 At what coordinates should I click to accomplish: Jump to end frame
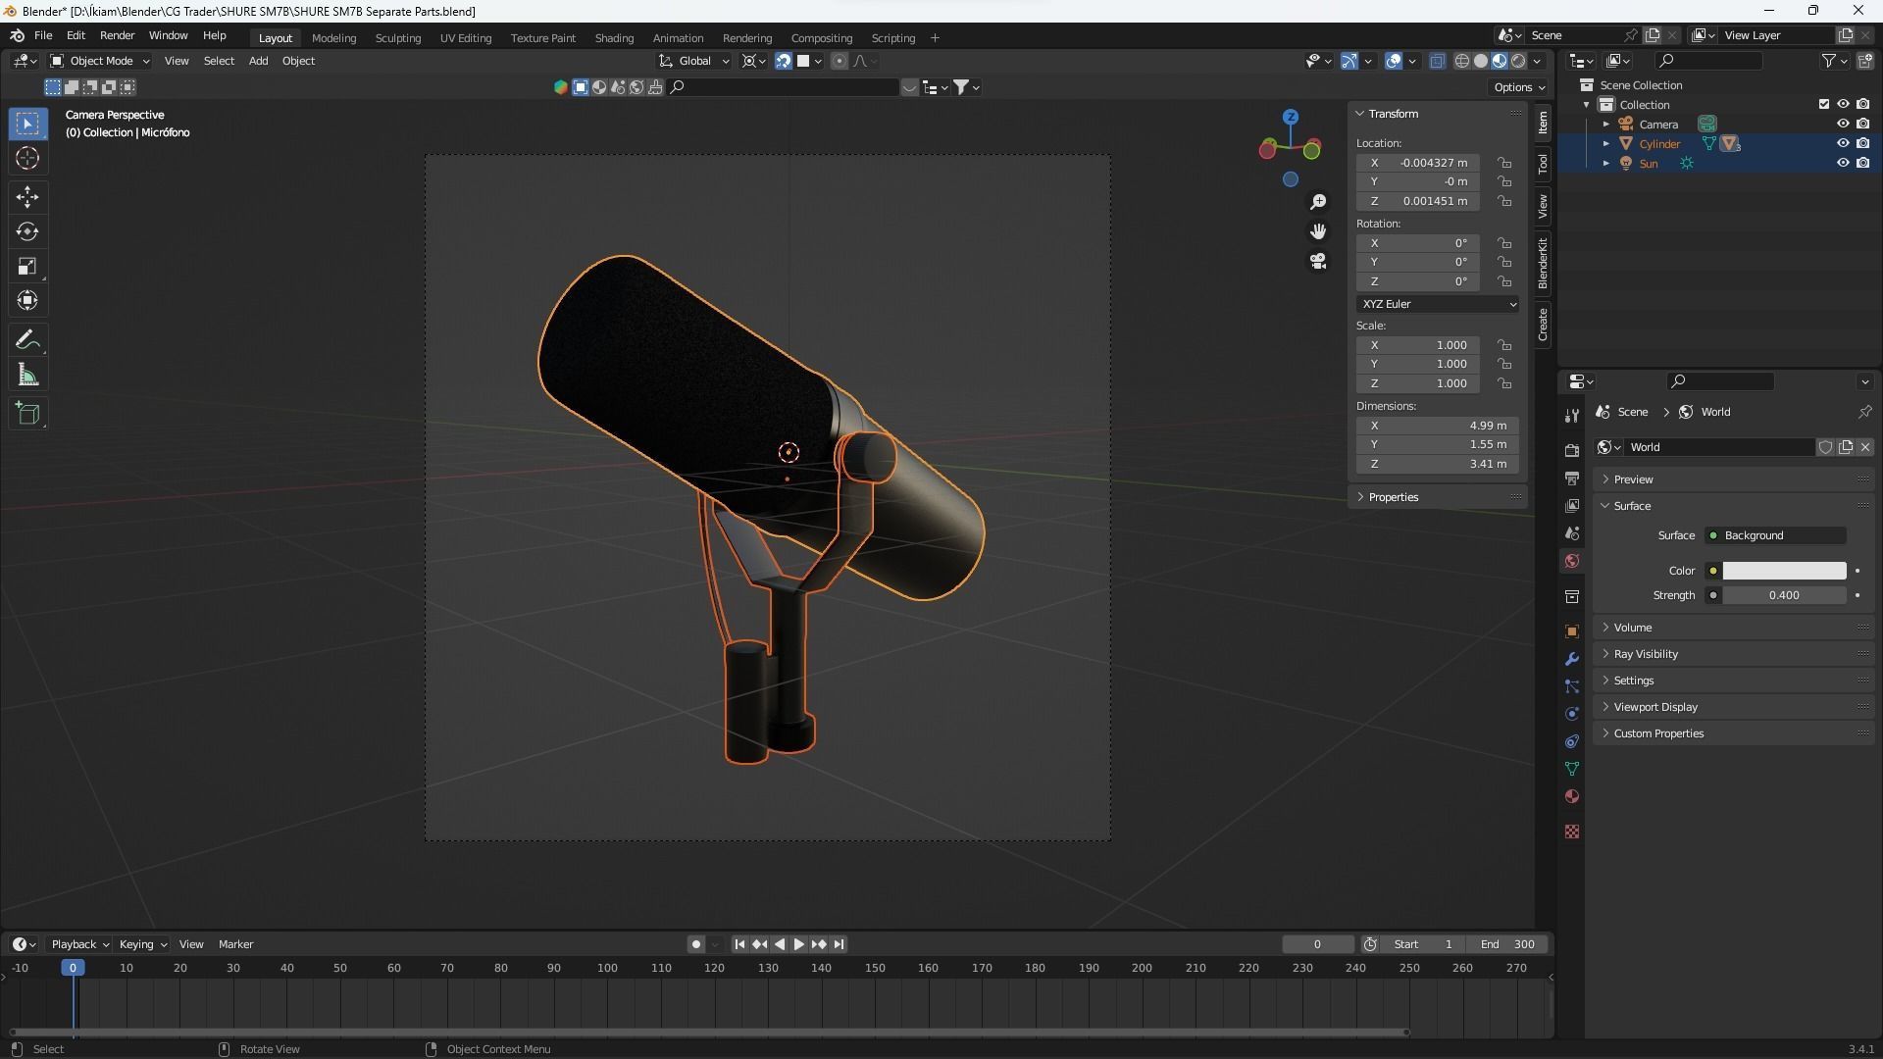839,944
